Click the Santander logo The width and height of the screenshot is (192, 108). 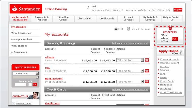point(26,9)
